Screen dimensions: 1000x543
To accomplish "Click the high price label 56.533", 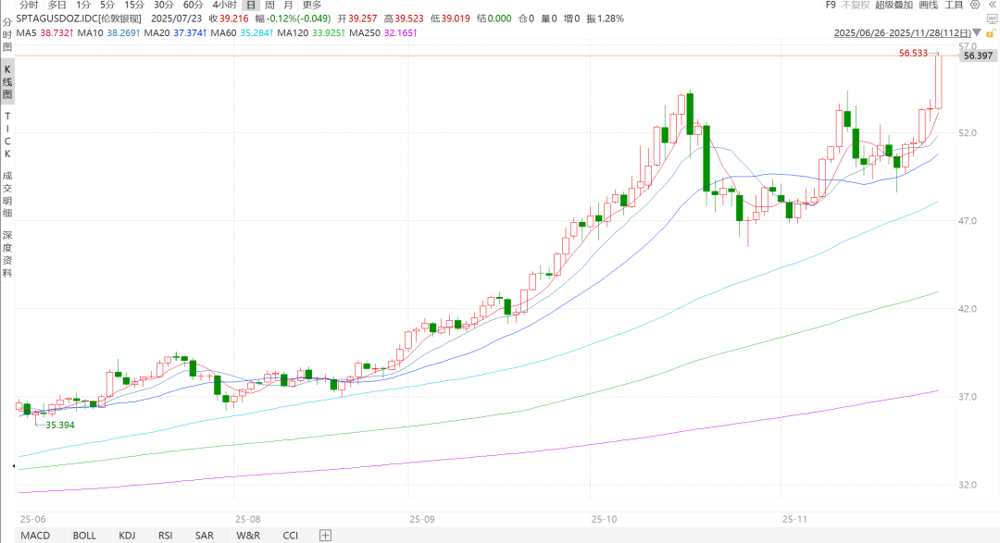I will click(x=913, y=54).
